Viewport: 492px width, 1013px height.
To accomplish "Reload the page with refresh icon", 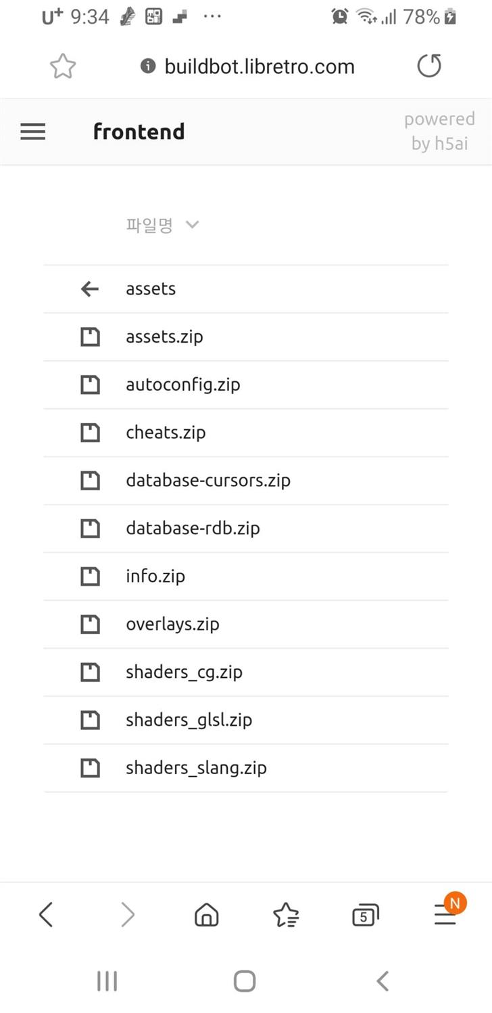I will click(429, 66).
